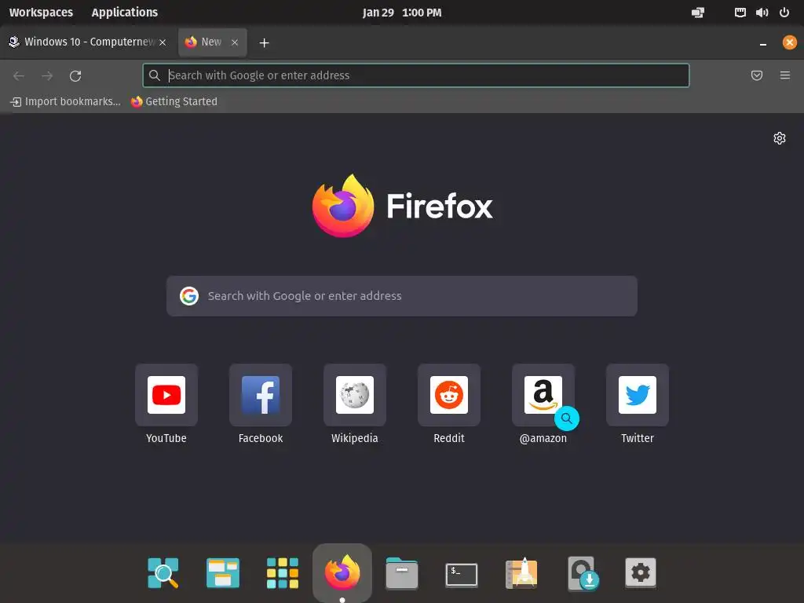Open Getting Started bookmark
This screenshot has height=603, width=804.
tap(174, 101)
